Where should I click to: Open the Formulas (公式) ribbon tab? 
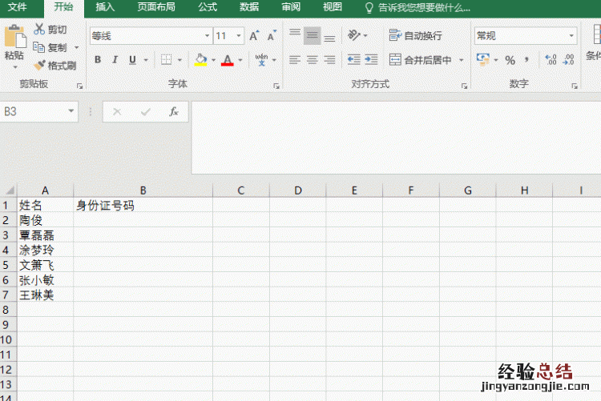208,7
